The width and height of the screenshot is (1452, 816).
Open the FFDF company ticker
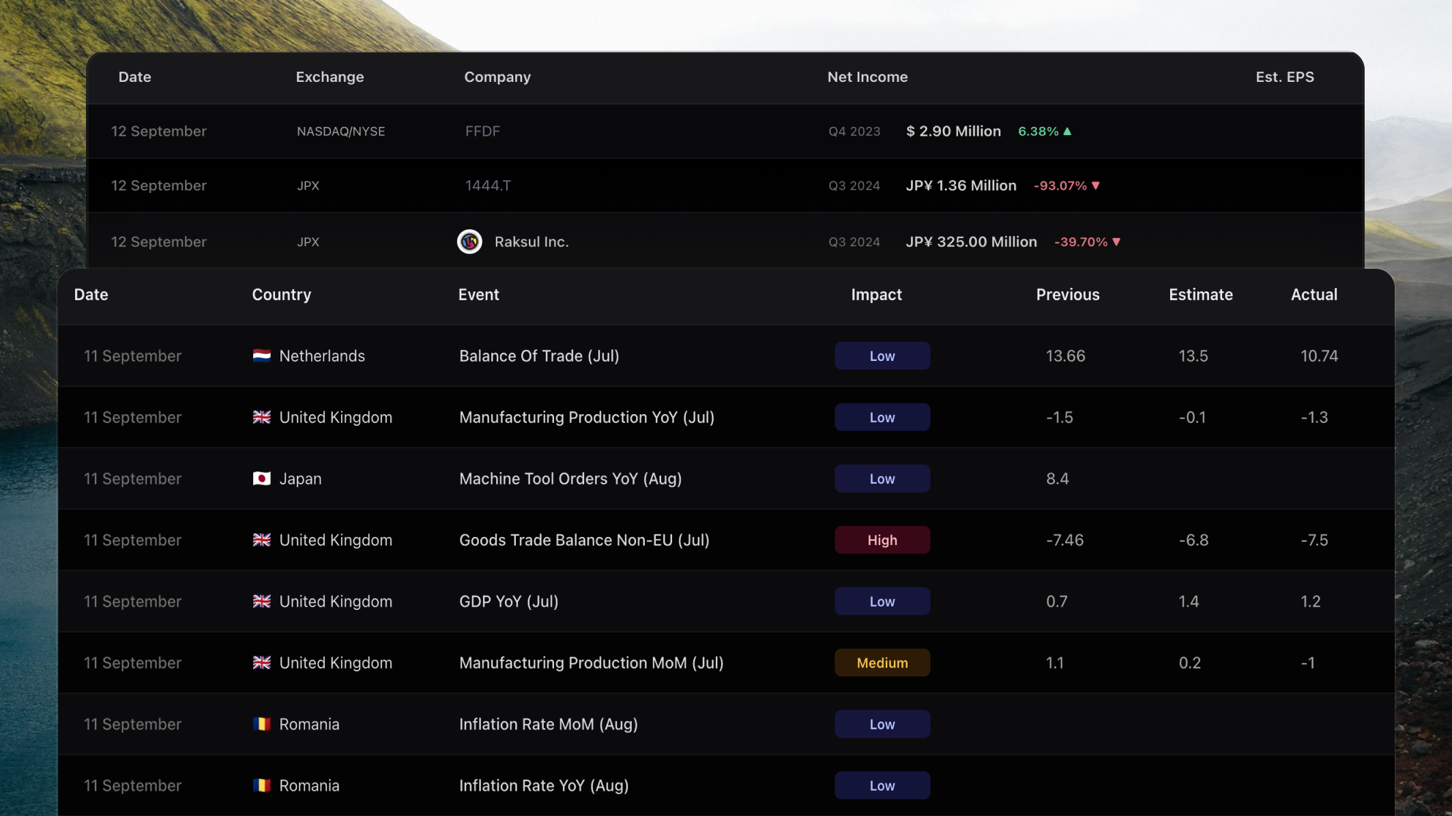pos(482,131)
